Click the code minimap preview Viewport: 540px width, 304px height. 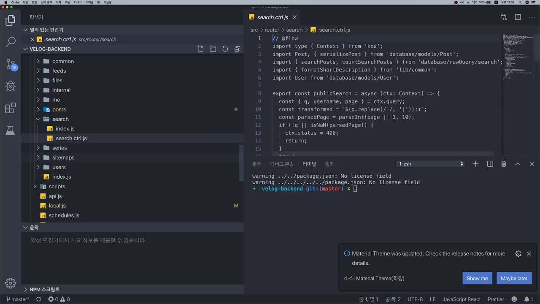[518, 57]
